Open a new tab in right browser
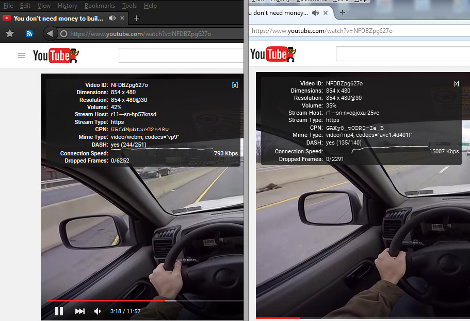Image resolution: width=470 pixels, height=321 pixels. point(342,13)
